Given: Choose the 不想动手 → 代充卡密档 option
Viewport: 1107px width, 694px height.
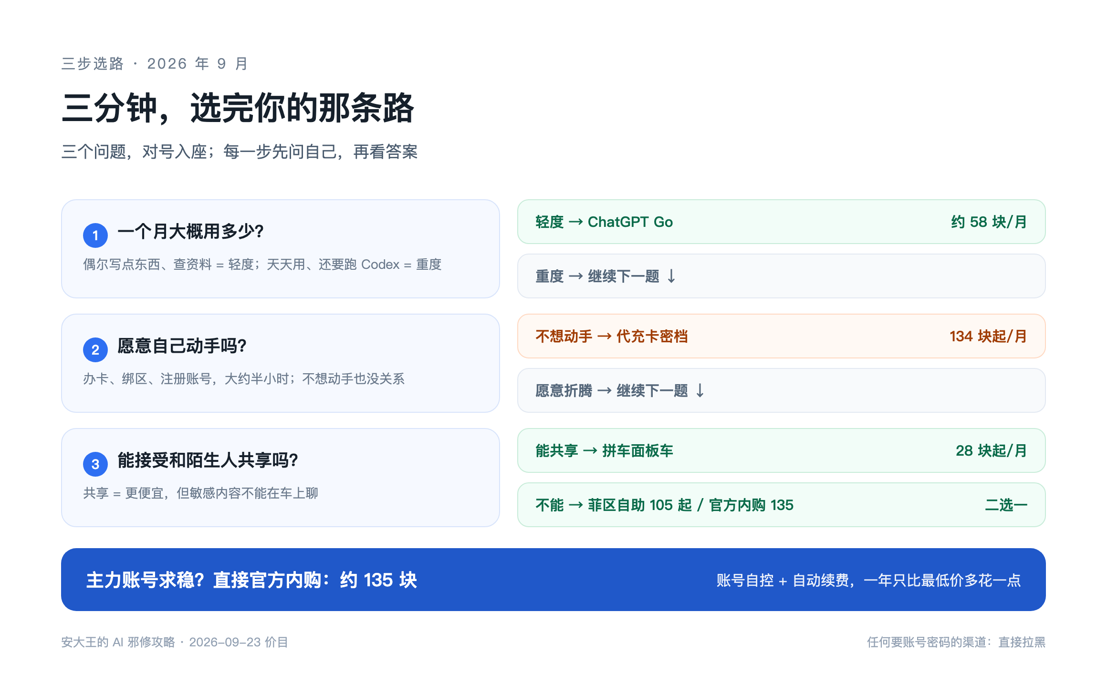Looking at the screenshot, I should coord(781,336).
